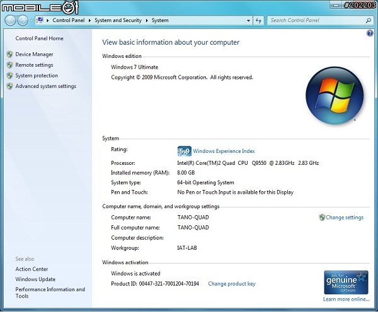Screen dimensions: 378x312
Task: Open Performance Information and Tools link
Action: pyautogui.click(x=50, y=292)
